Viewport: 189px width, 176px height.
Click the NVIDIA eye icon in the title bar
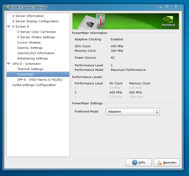6,8
